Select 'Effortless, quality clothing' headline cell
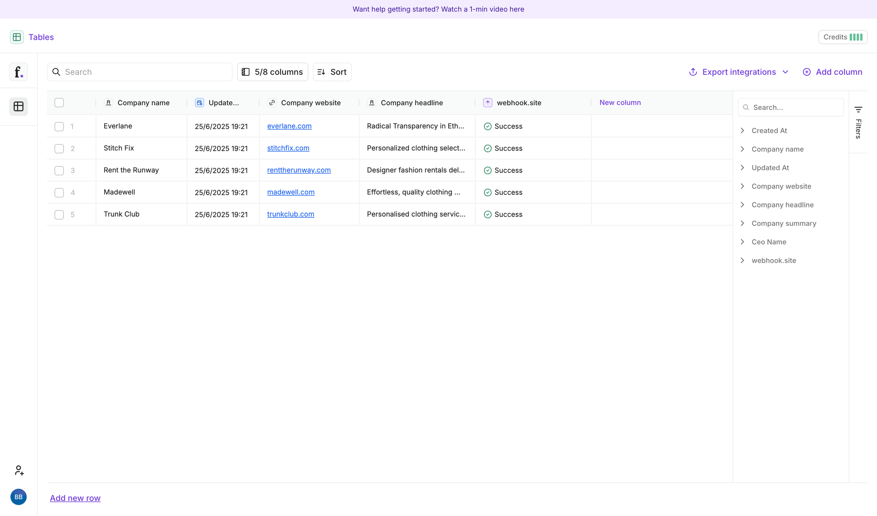The width and height of the screenshot is (877, 516). click(x=417, y=192)
